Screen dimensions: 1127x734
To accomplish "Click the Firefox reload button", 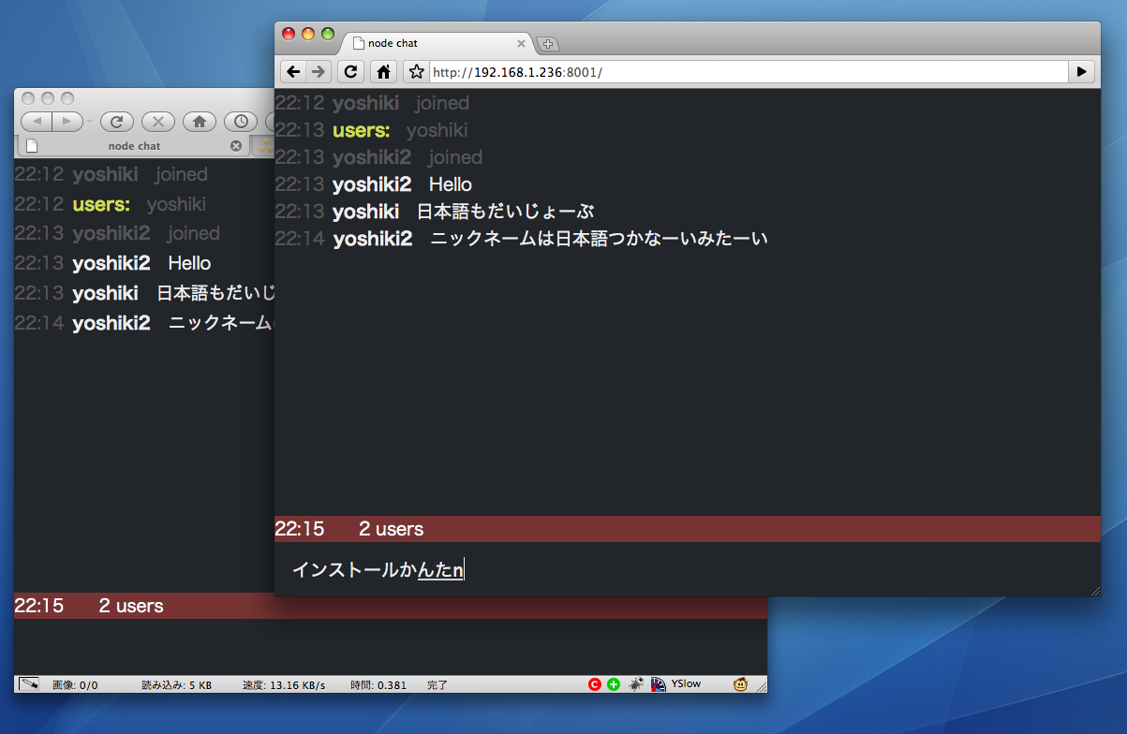I will pos(117,122).
